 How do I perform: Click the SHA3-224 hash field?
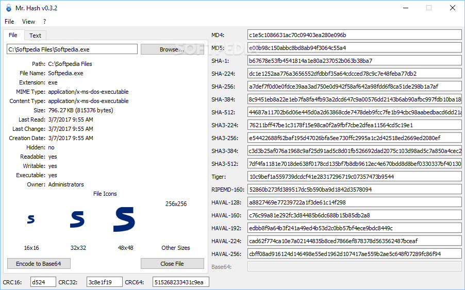pyautogui.click(x=354, y=125)
